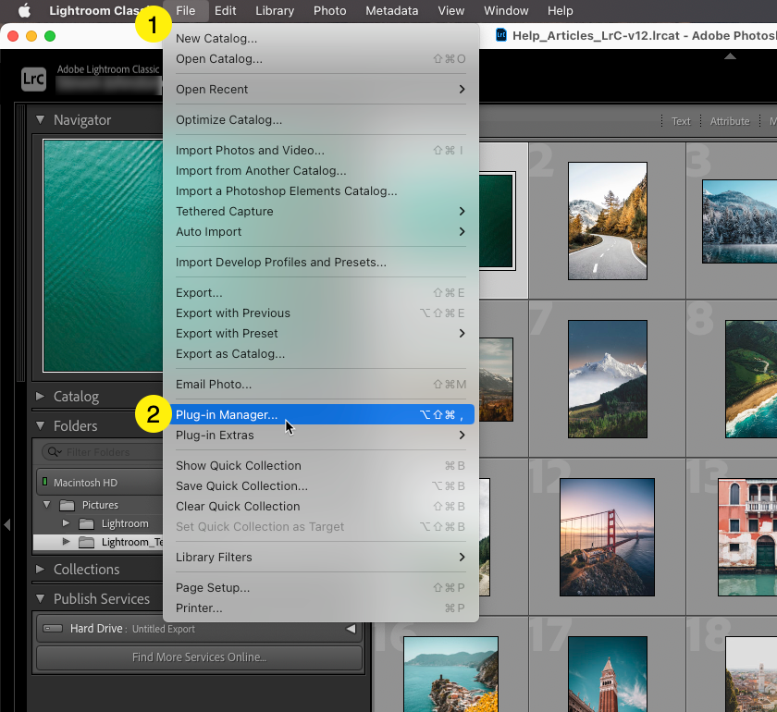This screenshot has height=712, width=777.
Task: Select Open Catalog menu item
Action: pyautogui.click(x=321, y=58)
